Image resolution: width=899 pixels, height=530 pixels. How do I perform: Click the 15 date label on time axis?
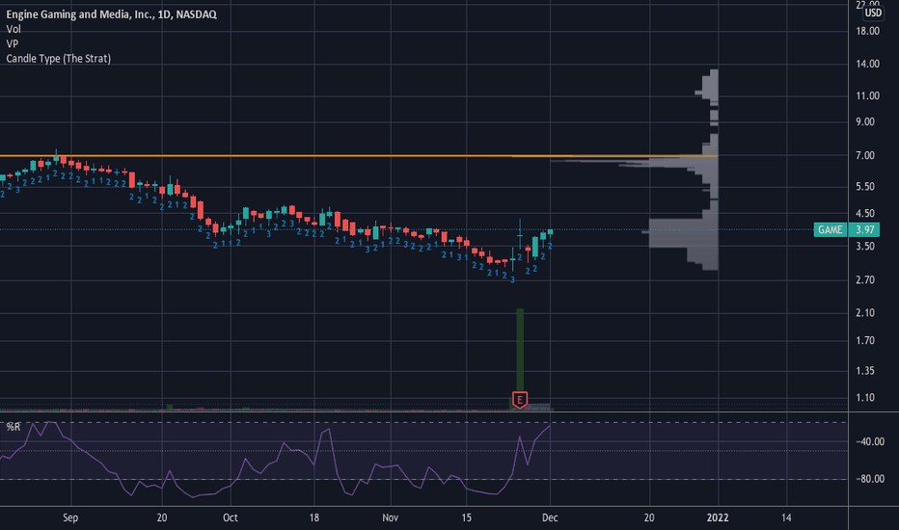466,517
